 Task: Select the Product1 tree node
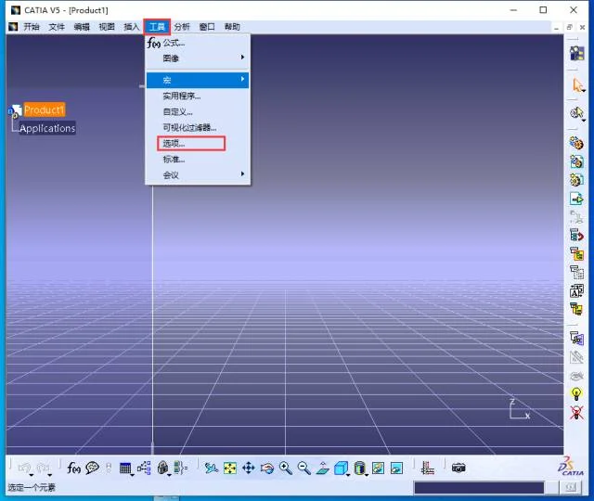click(45, 109)
